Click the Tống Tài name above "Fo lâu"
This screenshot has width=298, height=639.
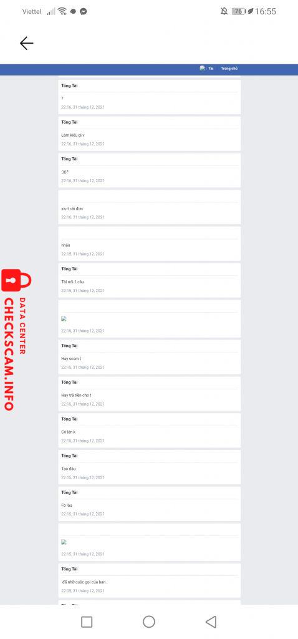[x=69, y=492]
